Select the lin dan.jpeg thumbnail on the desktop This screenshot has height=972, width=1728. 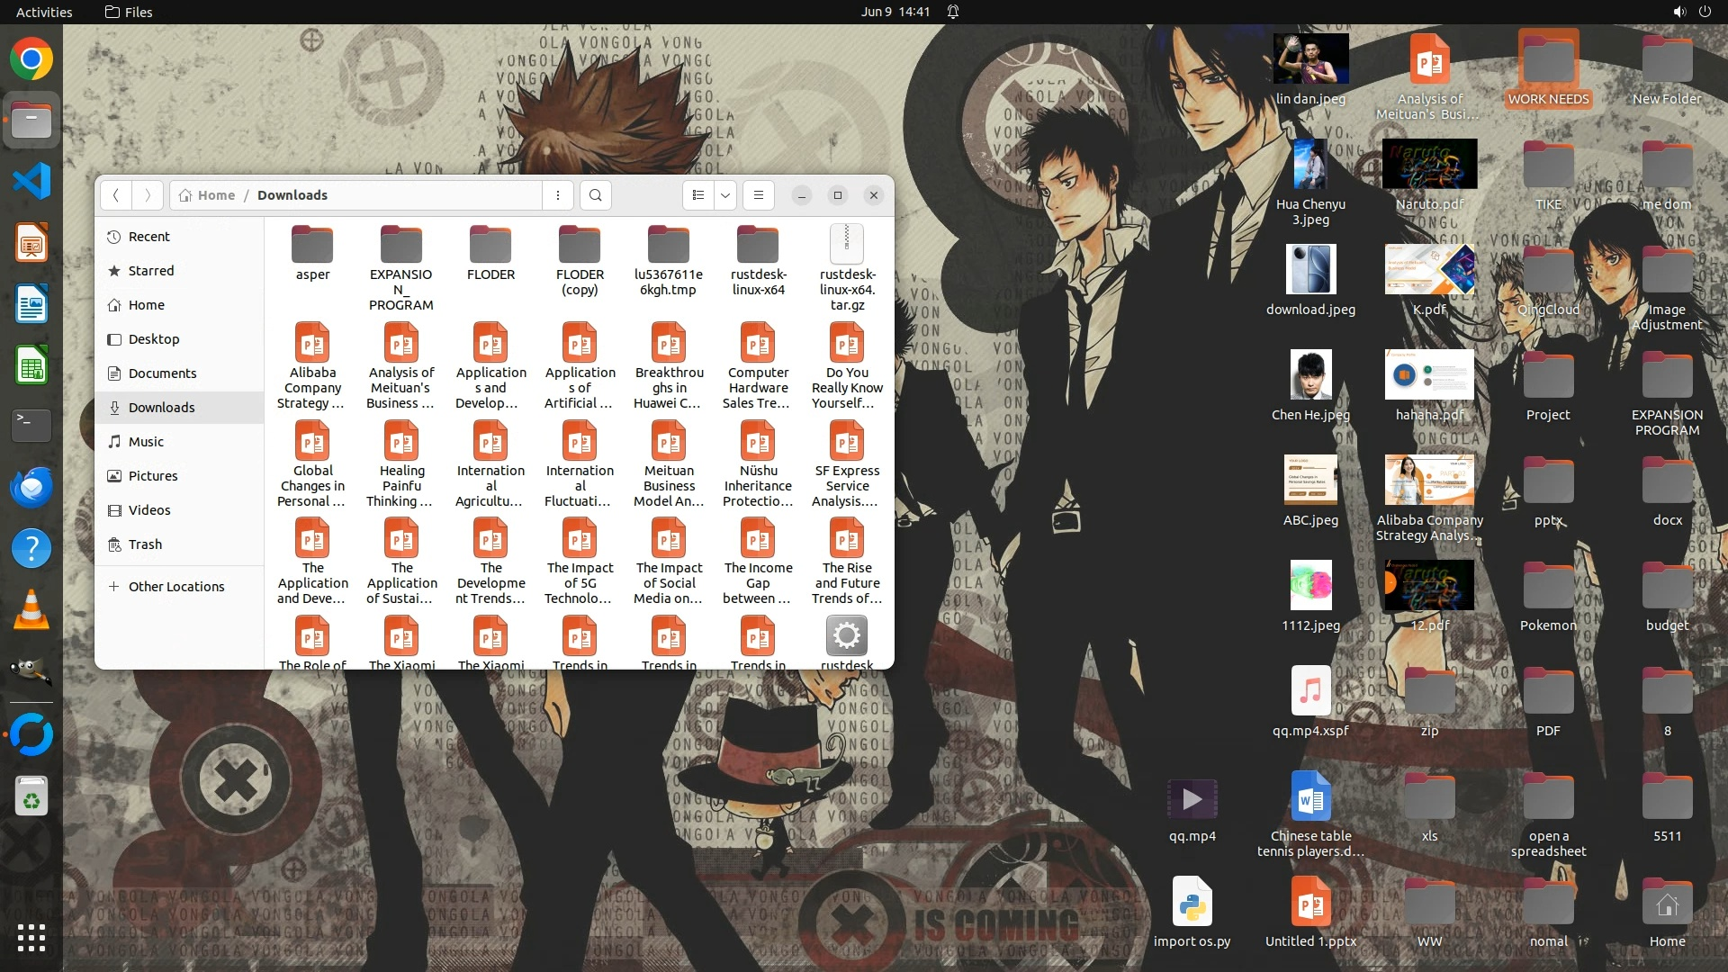[x=1310, y=59]
